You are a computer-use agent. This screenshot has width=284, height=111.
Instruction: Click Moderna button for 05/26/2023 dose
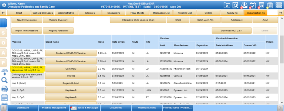[71, 53]
